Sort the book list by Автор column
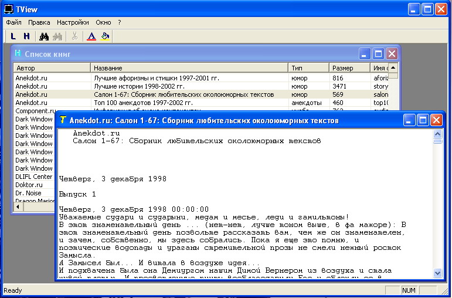Viewport: 452px width, 298px height. click(52, 68)
